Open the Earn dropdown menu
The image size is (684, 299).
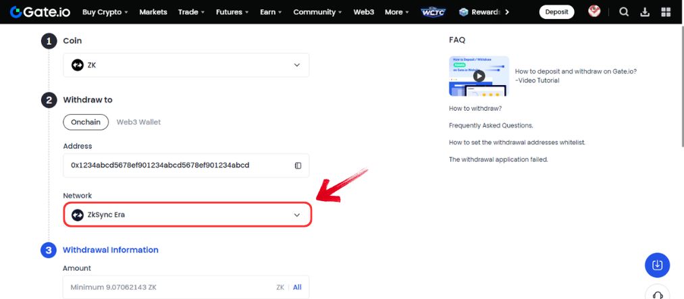point(271,11)
